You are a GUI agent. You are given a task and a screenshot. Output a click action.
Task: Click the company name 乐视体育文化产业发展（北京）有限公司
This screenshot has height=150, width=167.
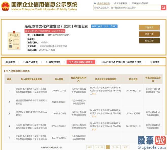56,26
